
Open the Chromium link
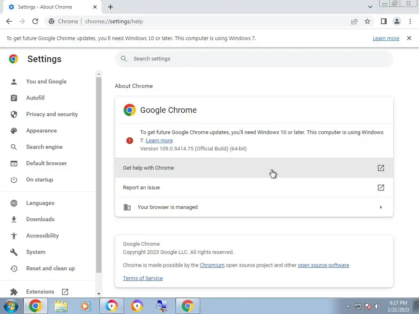coord(212,265)
